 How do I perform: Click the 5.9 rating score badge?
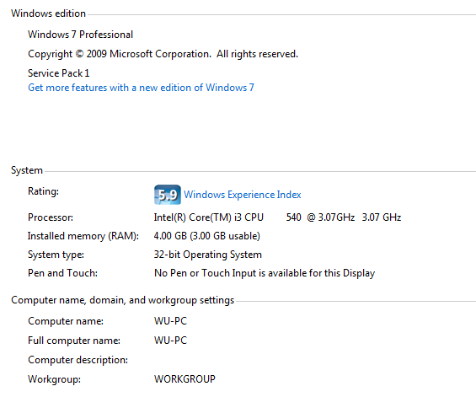[168, 195]
